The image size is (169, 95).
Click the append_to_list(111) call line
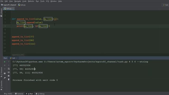[x=24, y=44]
